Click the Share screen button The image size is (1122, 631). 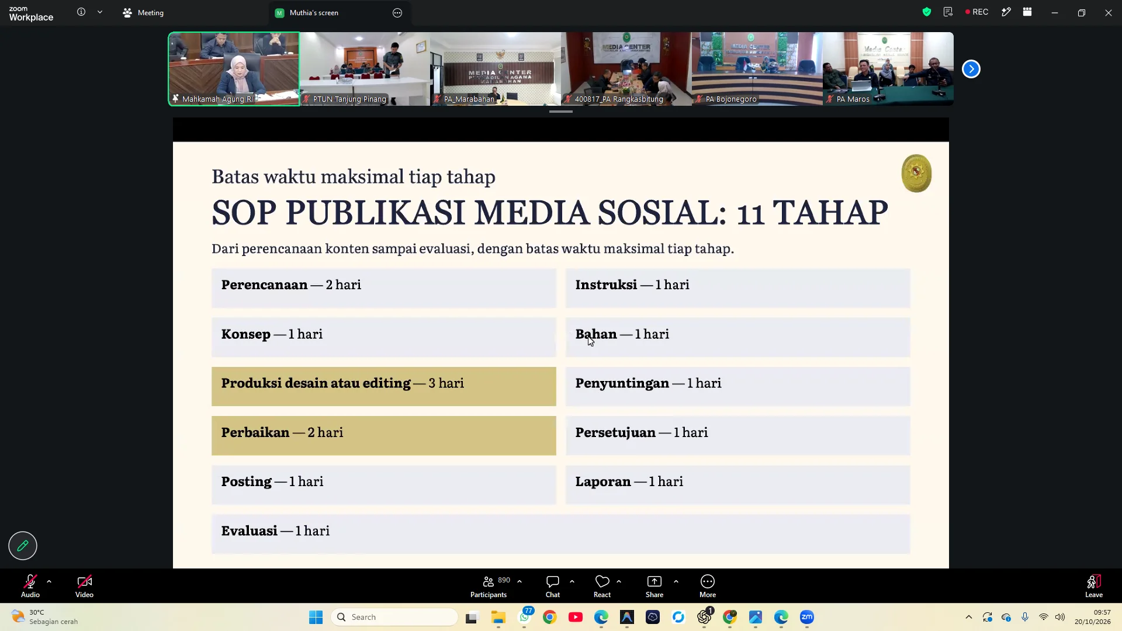coord(654,586)
